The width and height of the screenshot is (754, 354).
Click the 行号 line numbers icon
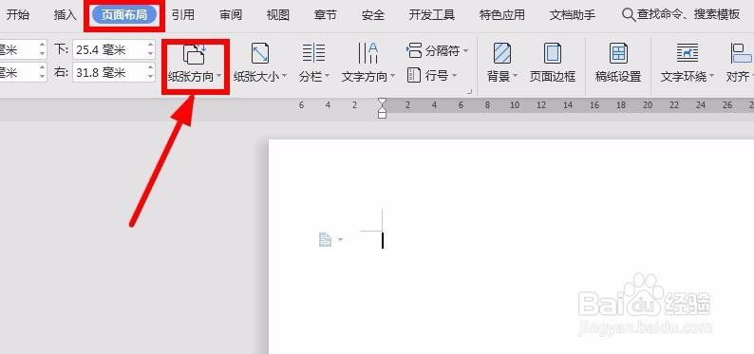pos(413,75)
